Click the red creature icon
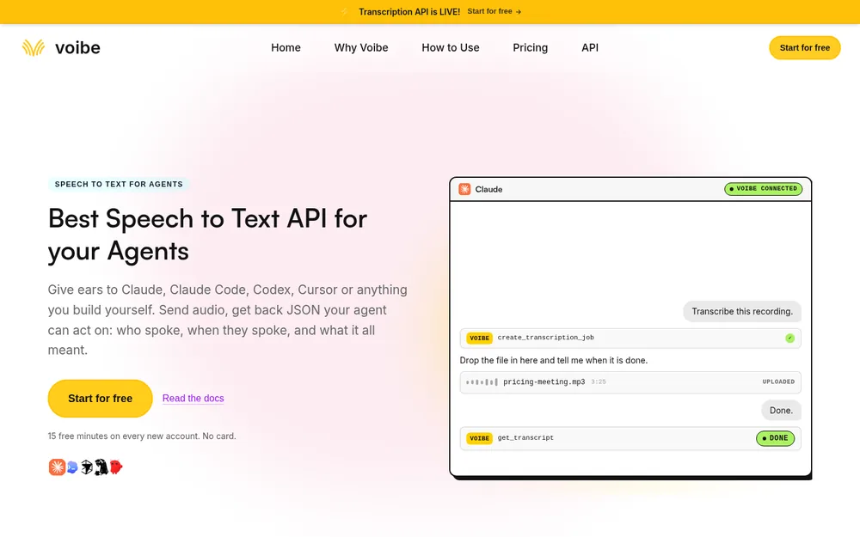 click(116, 467)
